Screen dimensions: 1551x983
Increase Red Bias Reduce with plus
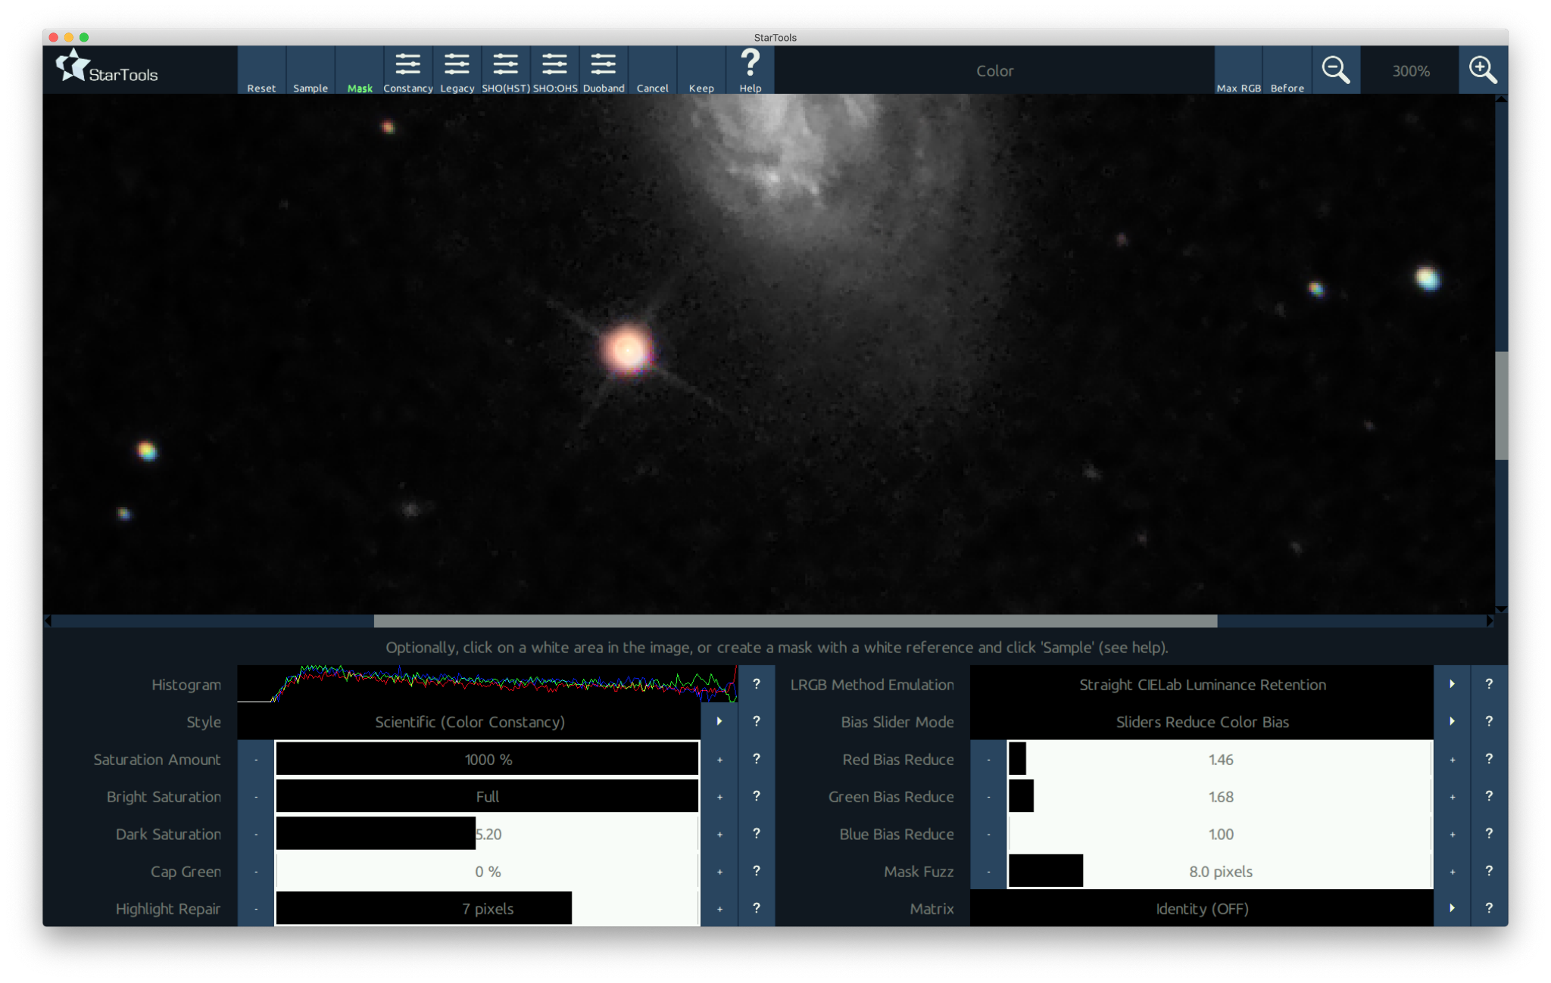coord(1452,759)
